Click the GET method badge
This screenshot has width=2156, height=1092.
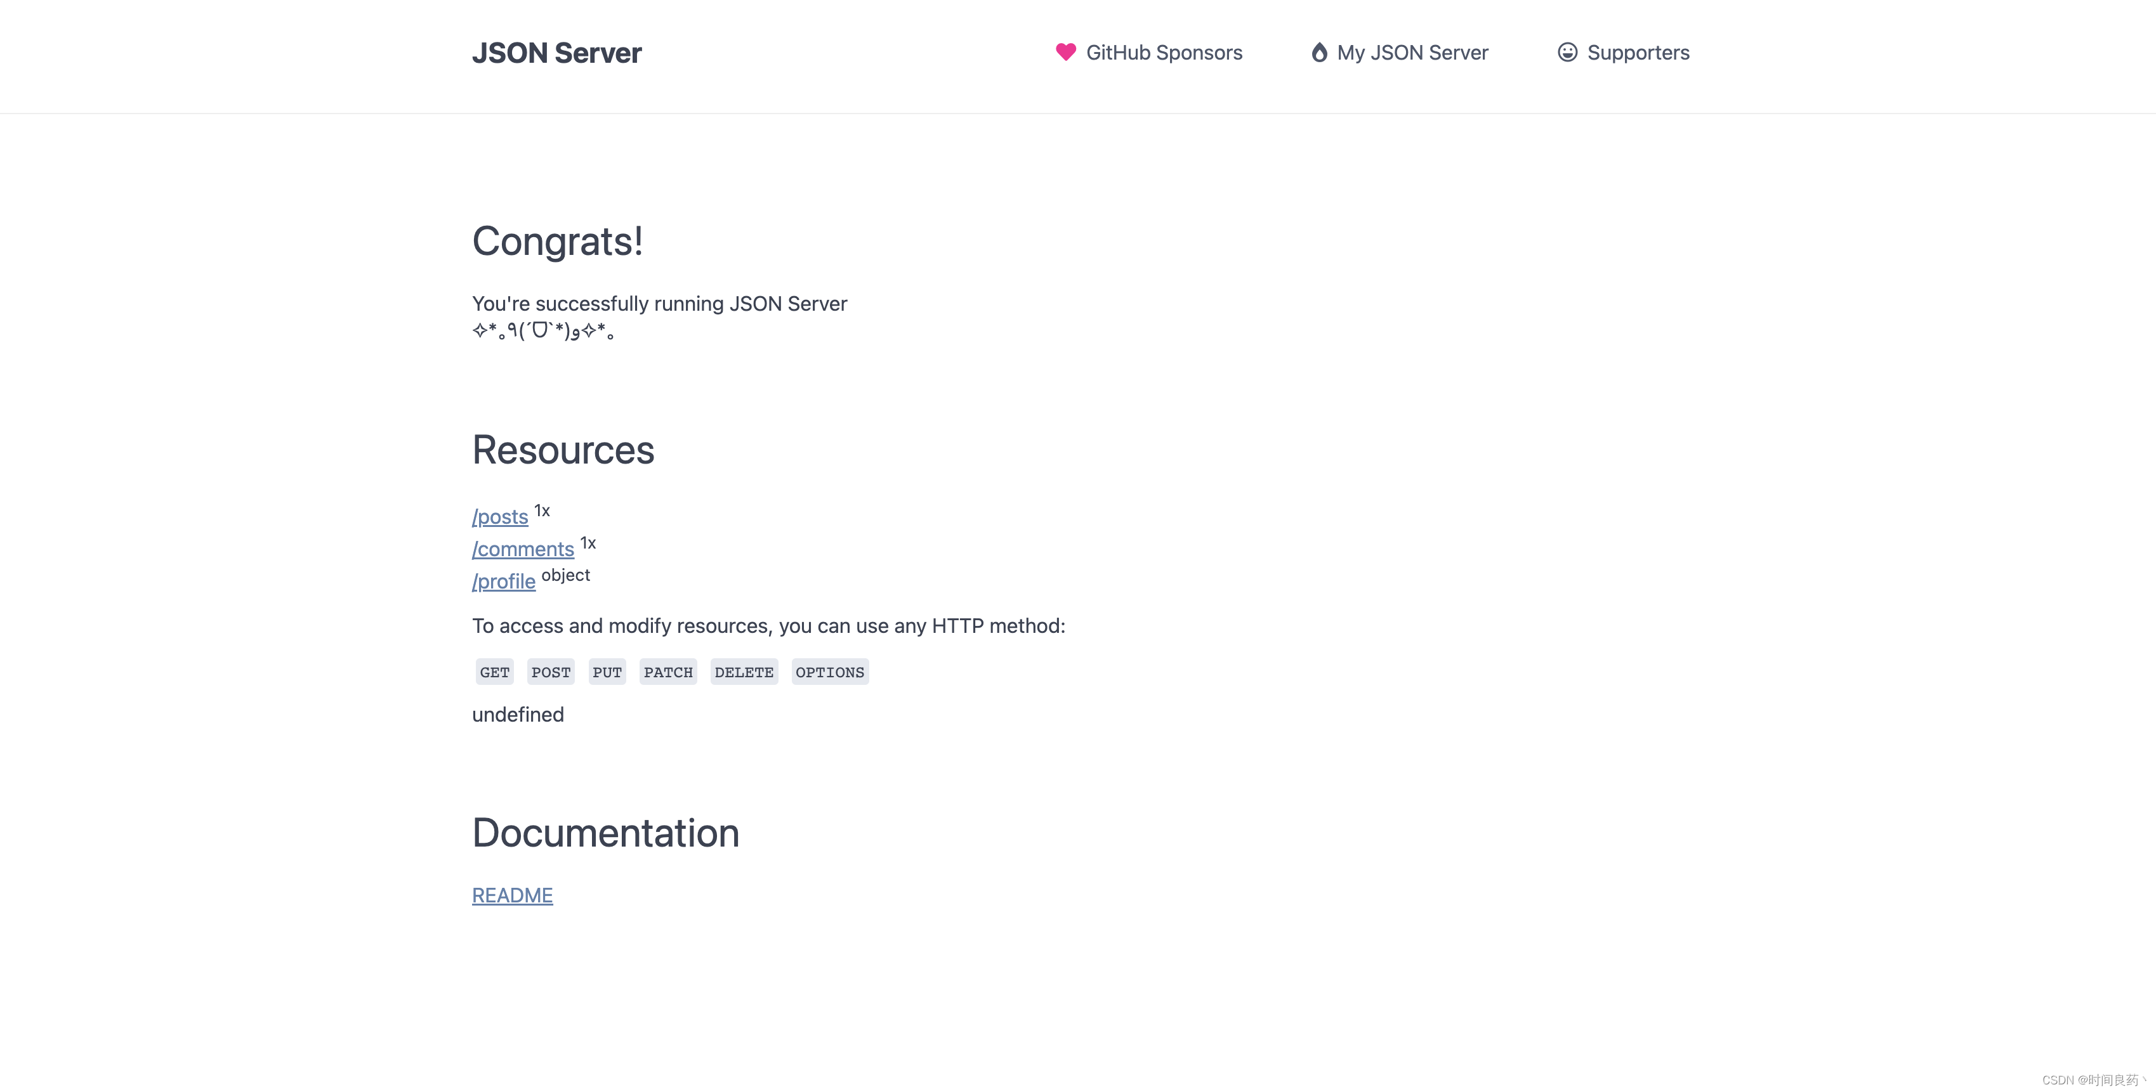point(494,672)
